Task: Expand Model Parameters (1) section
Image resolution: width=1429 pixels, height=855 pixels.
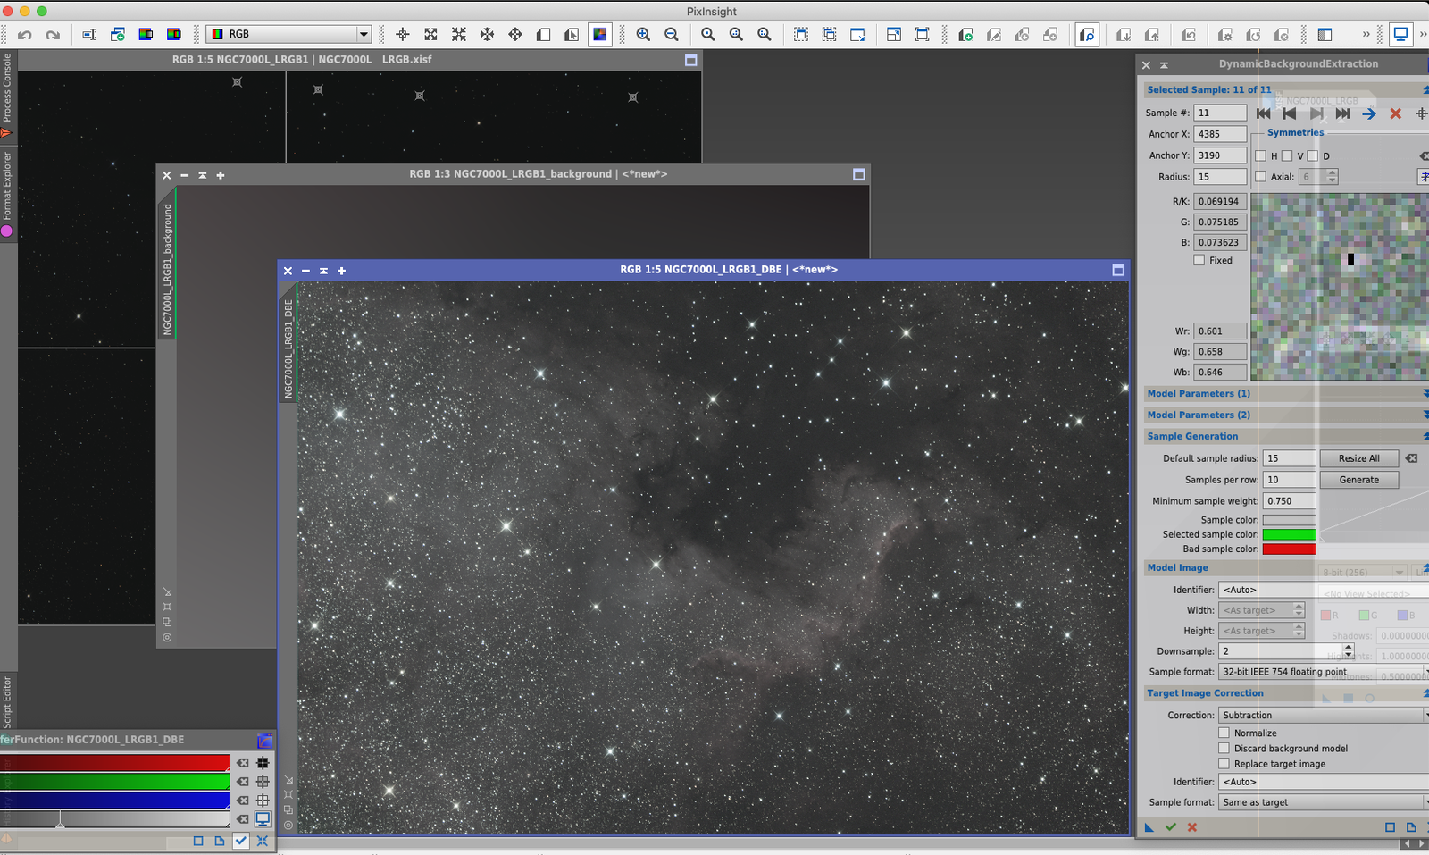Action: point(1286,393)
